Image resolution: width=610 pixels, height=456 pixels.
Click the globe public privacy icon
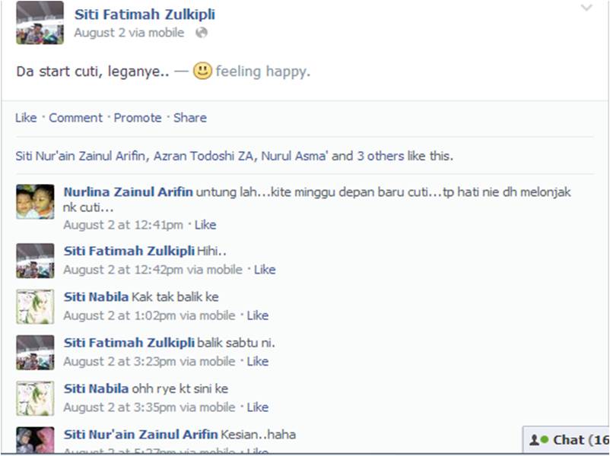[202, 33]
